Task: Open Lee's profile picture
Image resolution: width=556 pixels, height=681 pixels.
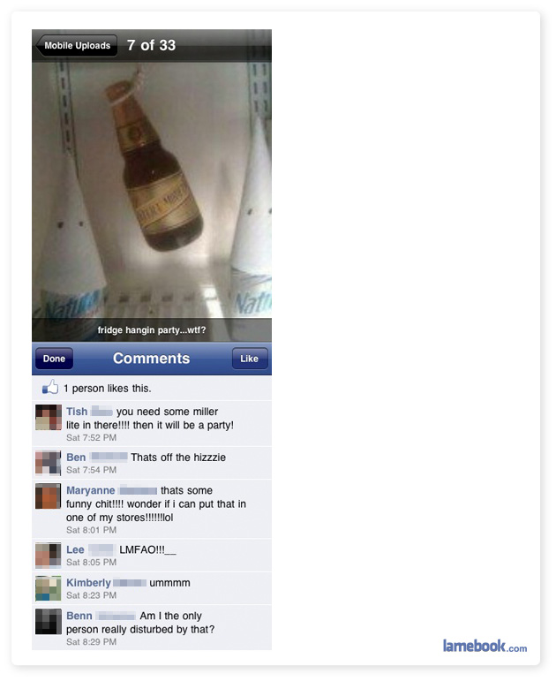Action: pyautogui.click(x=49, y=556)
